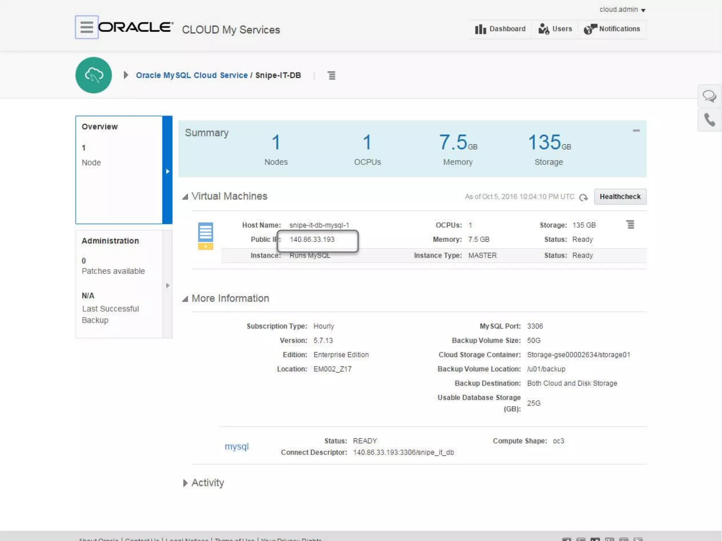The image size is (722, 541).
Task: Click the public IP 140.86.33.193
Action: (x=312, y=240)
